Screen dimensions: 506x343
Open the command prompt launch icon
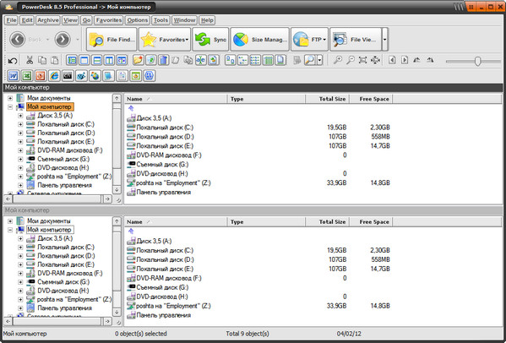click(68, 76)
